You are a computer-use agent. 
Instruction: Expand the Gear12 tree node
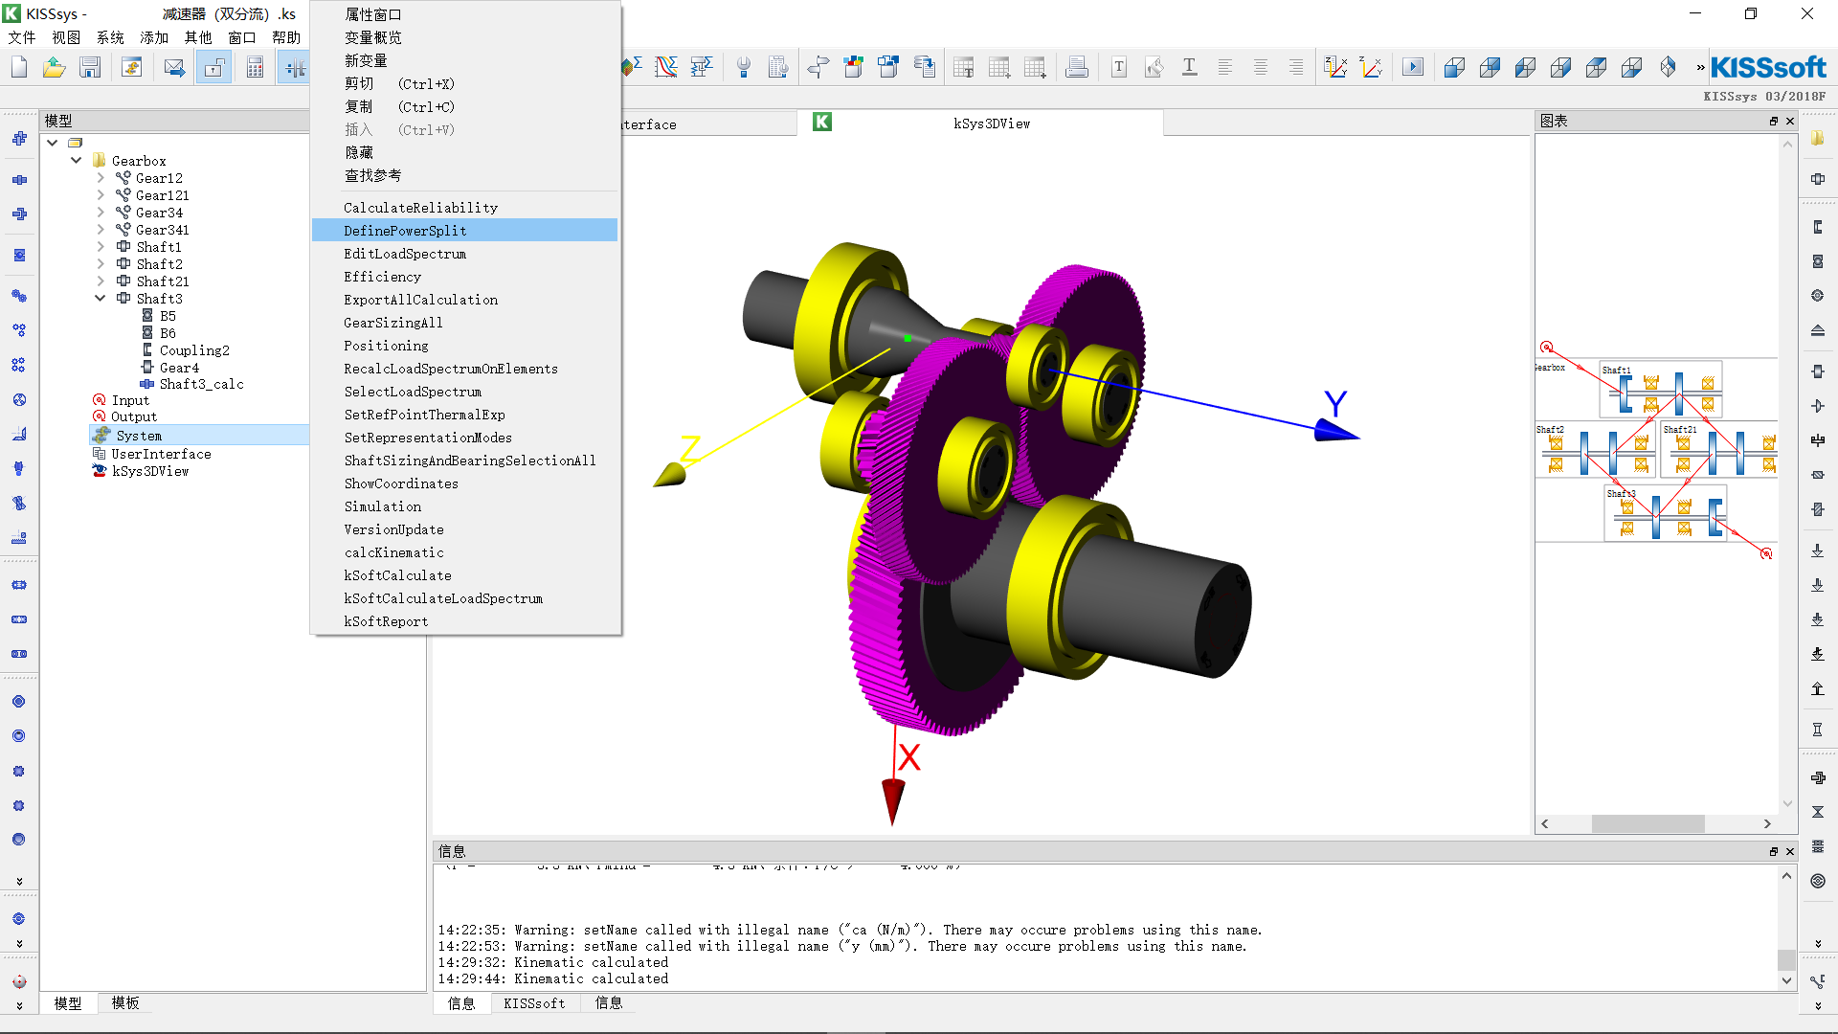click(x=101, y=178)
